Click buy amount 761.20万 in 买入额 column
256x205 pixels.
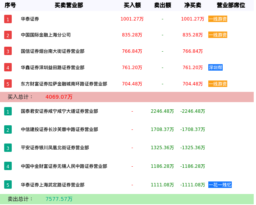132,68
